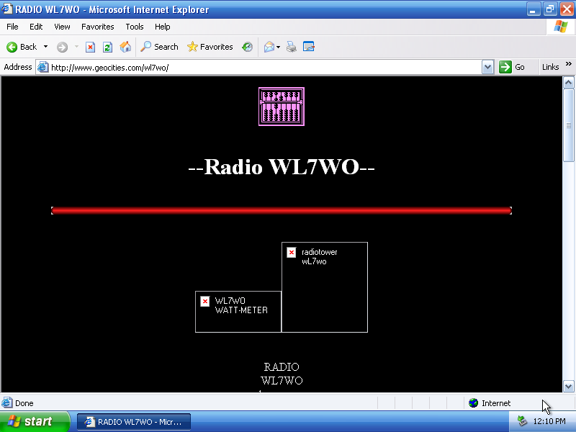Screen dimensions: 576x432
Task: Click the page icon in the address bar
Action: coord(43,67)
